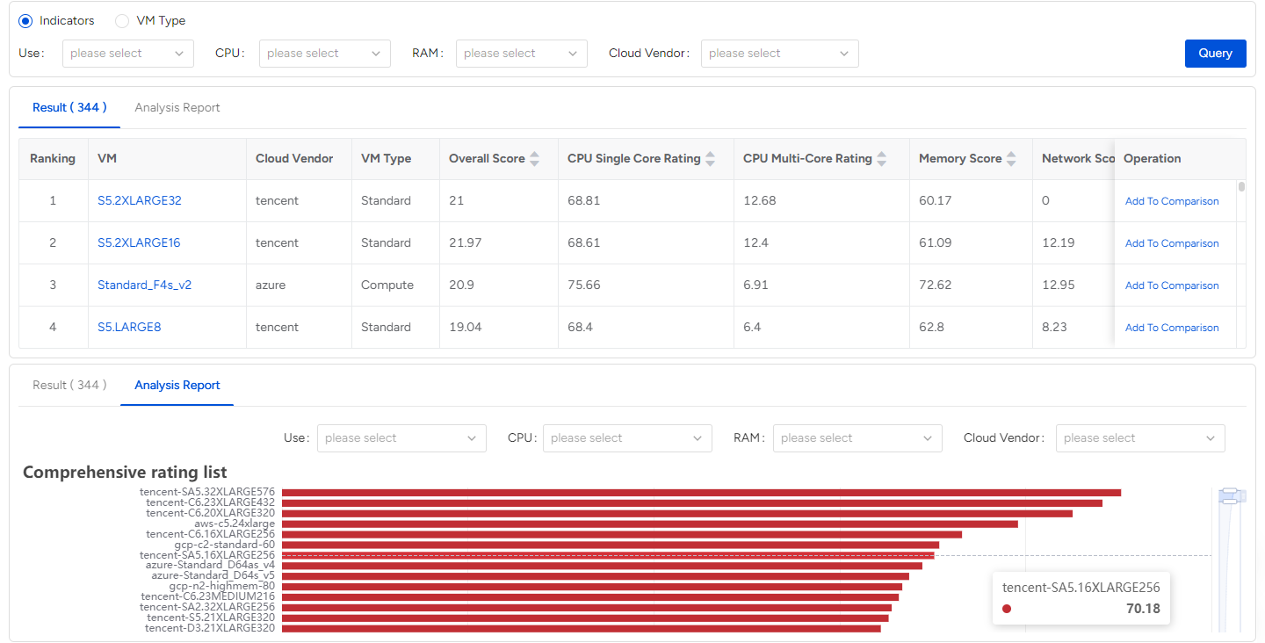The image size is (1265, 643).
Task: Open Result (344) tab in lower panel
Action: 69,386
